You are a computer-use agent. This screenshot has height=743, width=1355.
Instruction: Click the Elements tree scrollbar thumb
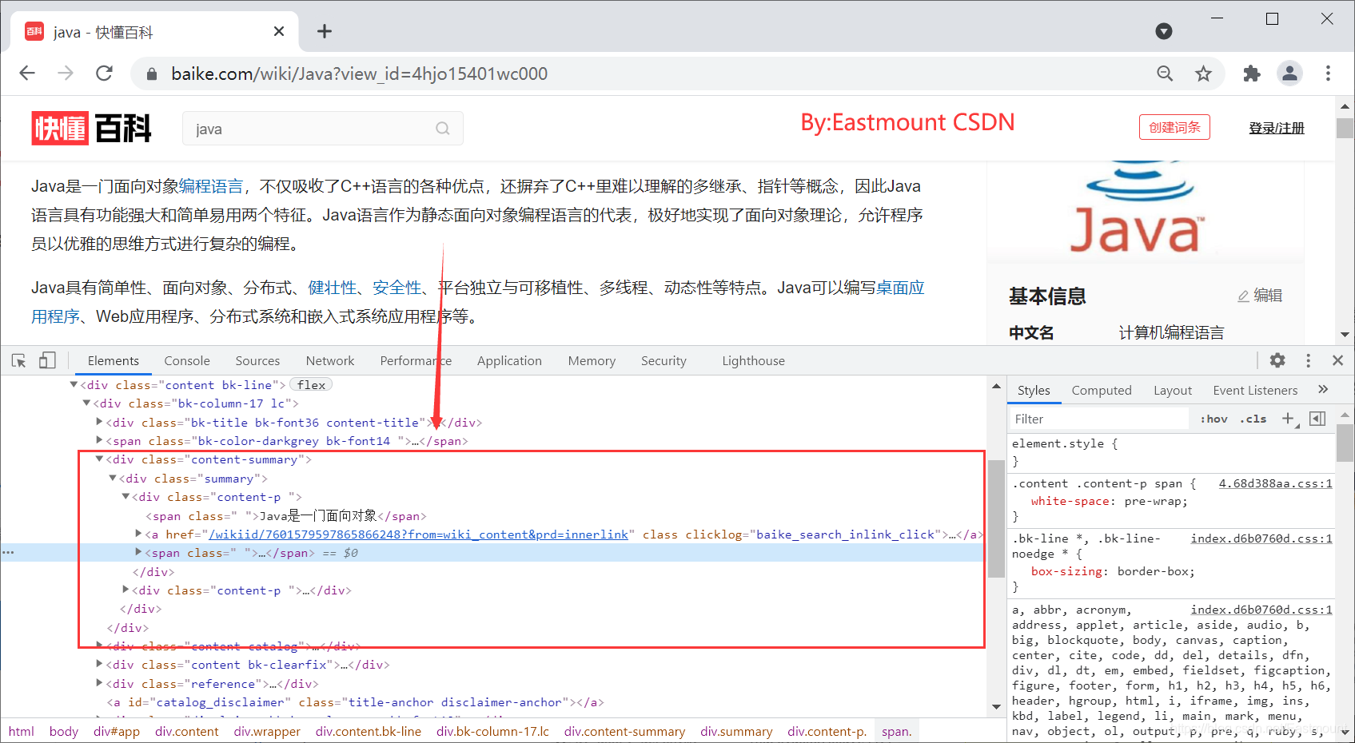[x=996, y=519]
